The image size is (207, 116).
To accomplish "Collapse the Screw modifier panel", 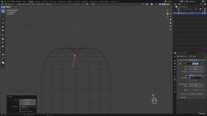I will (178, 64).
